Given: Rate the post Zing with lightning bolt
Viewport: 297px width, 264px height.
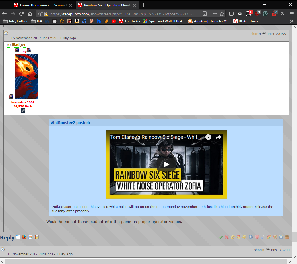Looking at the screenshot, I should (245, 237).
